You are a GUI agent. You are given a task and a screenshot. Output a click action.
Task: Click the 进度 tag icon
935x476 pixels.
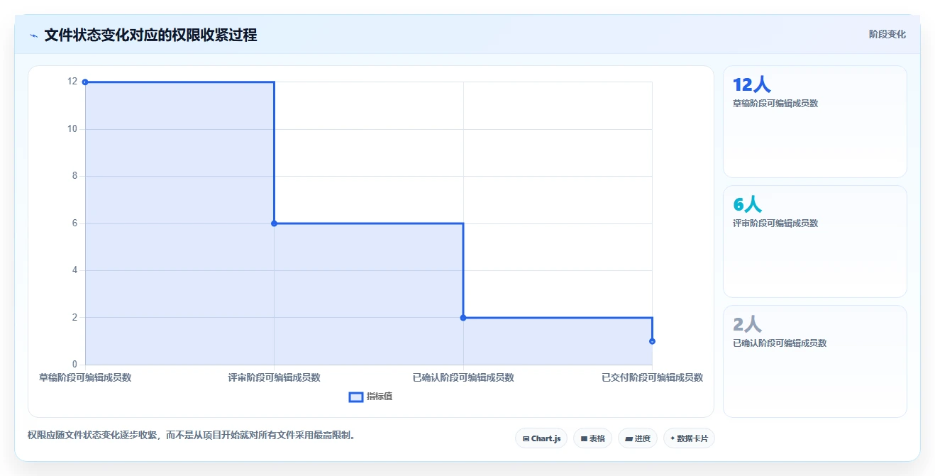pos(629,439)
